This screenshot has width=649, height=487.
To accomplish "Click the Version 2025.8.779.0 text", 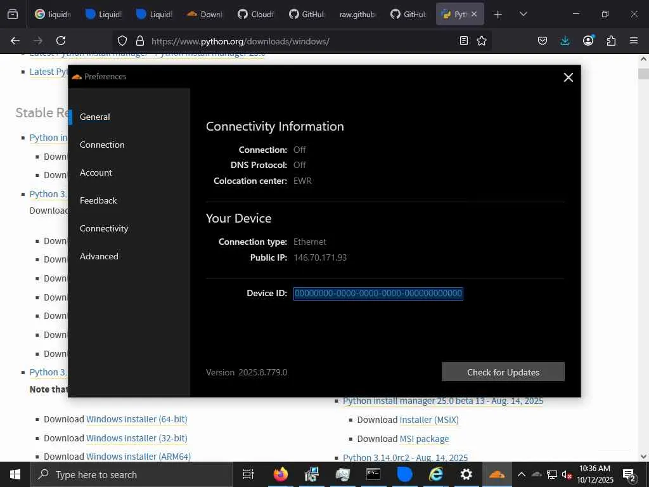I will [x=247, y=372].
